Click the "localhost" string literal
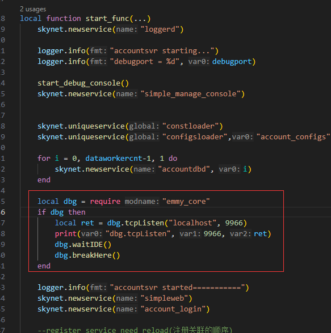Image resolution: width=331 pixels, height=333 pixels. coord(192,223)
